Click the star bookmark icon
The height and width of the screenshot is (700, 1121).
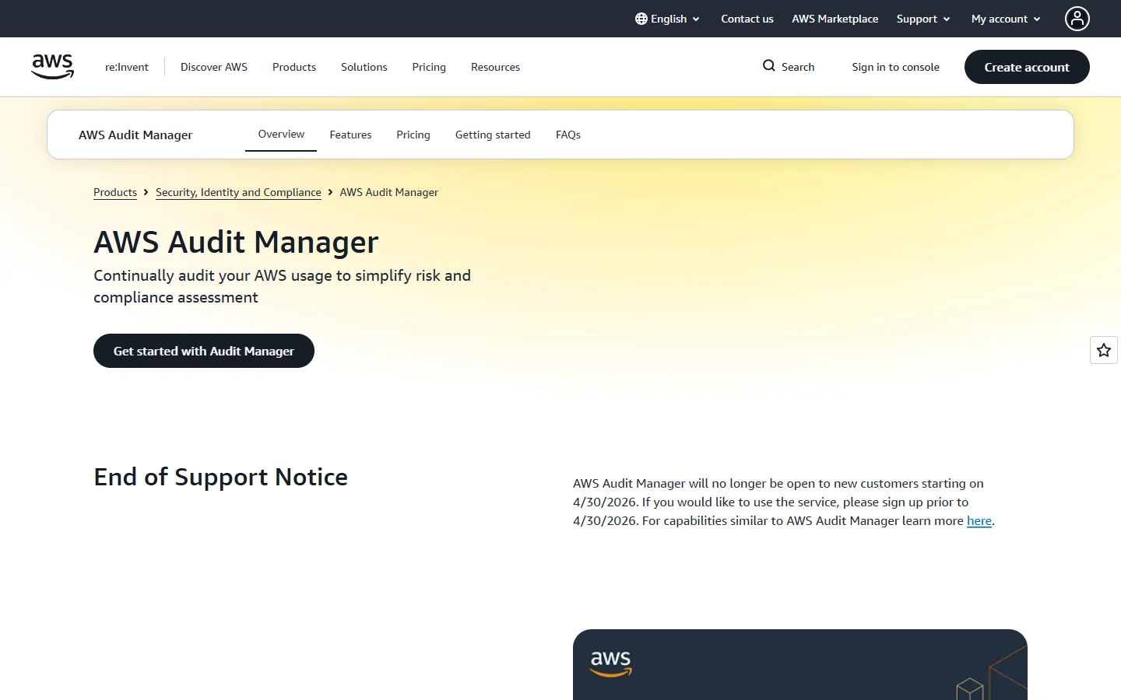pyautogui.click(x=1104, y=351)
